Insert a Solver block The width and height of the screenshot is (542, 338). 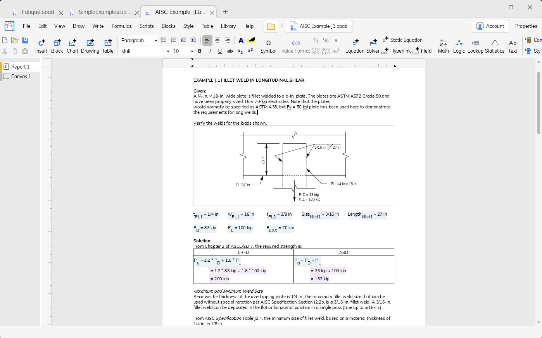(373, 46)
